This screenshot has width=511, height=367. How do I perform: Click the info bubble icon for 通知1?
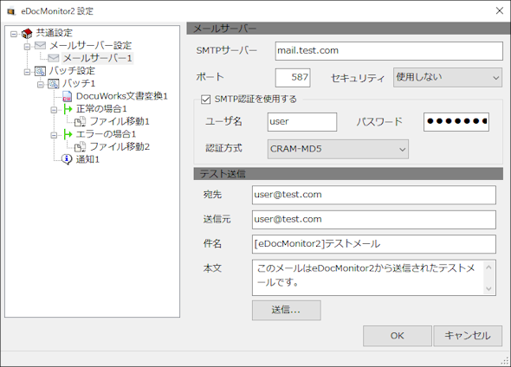point(67,159)
